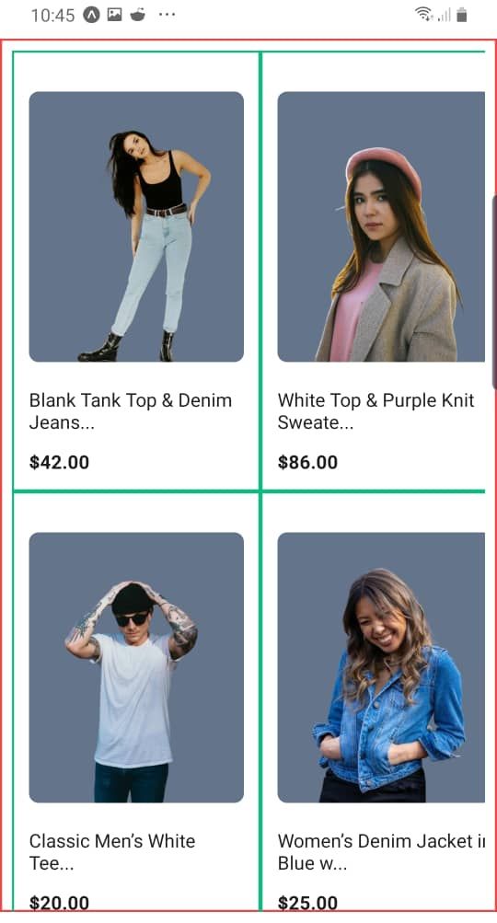Open the denim jacket product image
Screen dimensions: 497x923
pos(381,667)
